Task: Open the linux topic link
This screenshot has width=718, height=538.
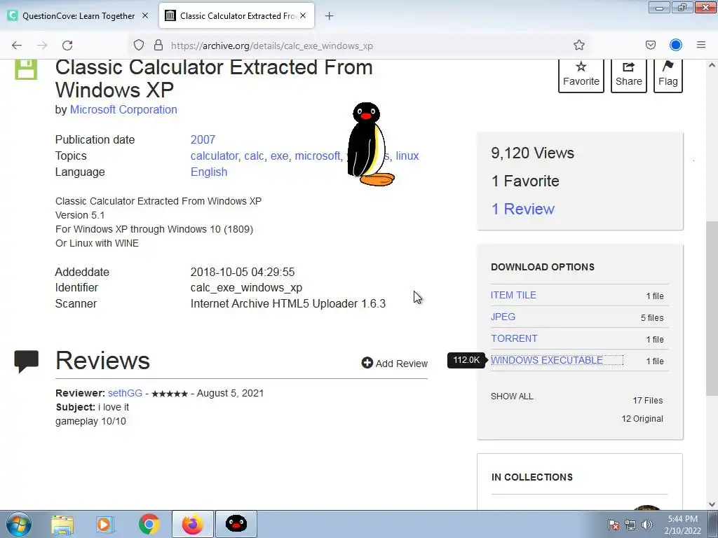Action: (x=407, y=156)
